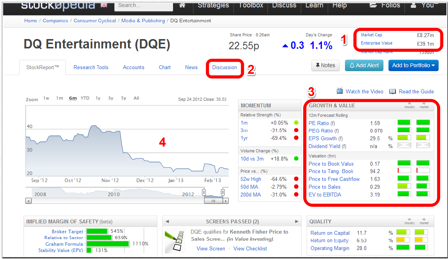Open the Toolbox menu

(251, 5)
